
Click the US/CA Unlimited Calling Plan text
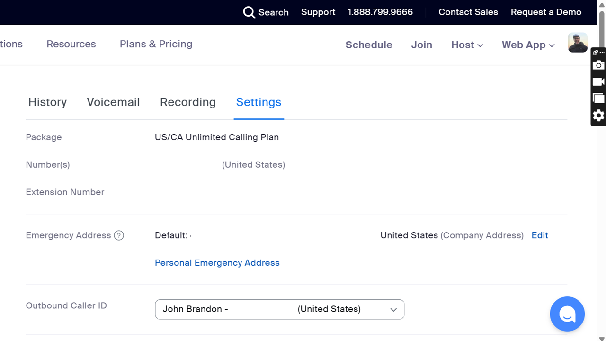click(217, 137)
